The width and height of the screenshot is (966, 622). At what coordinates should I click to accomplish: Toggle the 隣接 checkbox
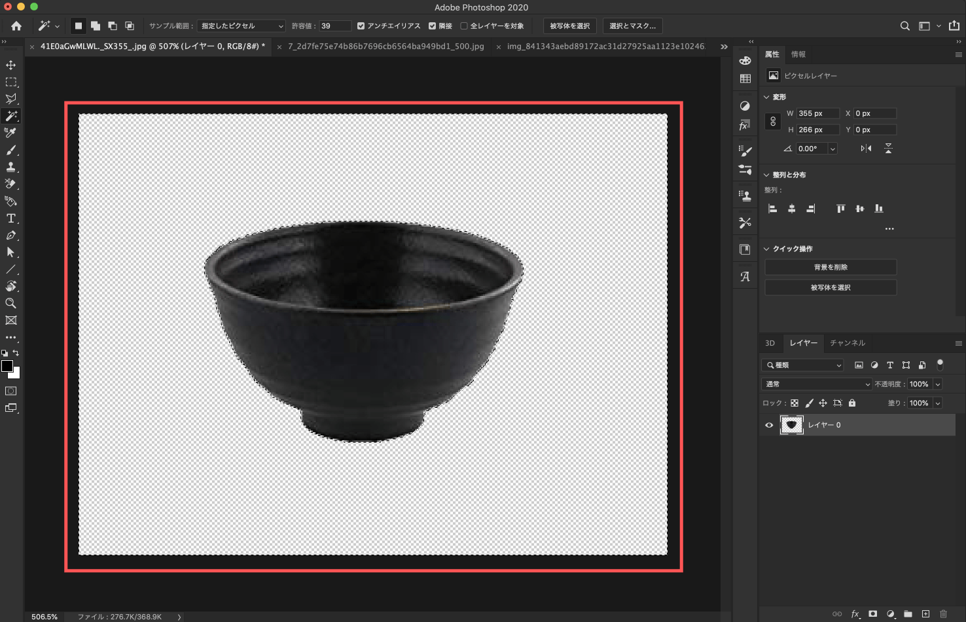pyautogui.click(x=432, y=26)
